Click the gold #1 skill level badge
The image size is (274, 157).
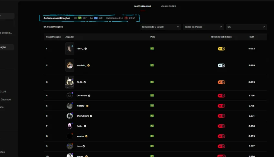click(x=221, y=48)
